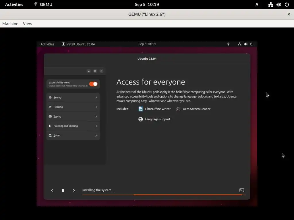Open the QEMU Machine menu

tap(10, 24)
